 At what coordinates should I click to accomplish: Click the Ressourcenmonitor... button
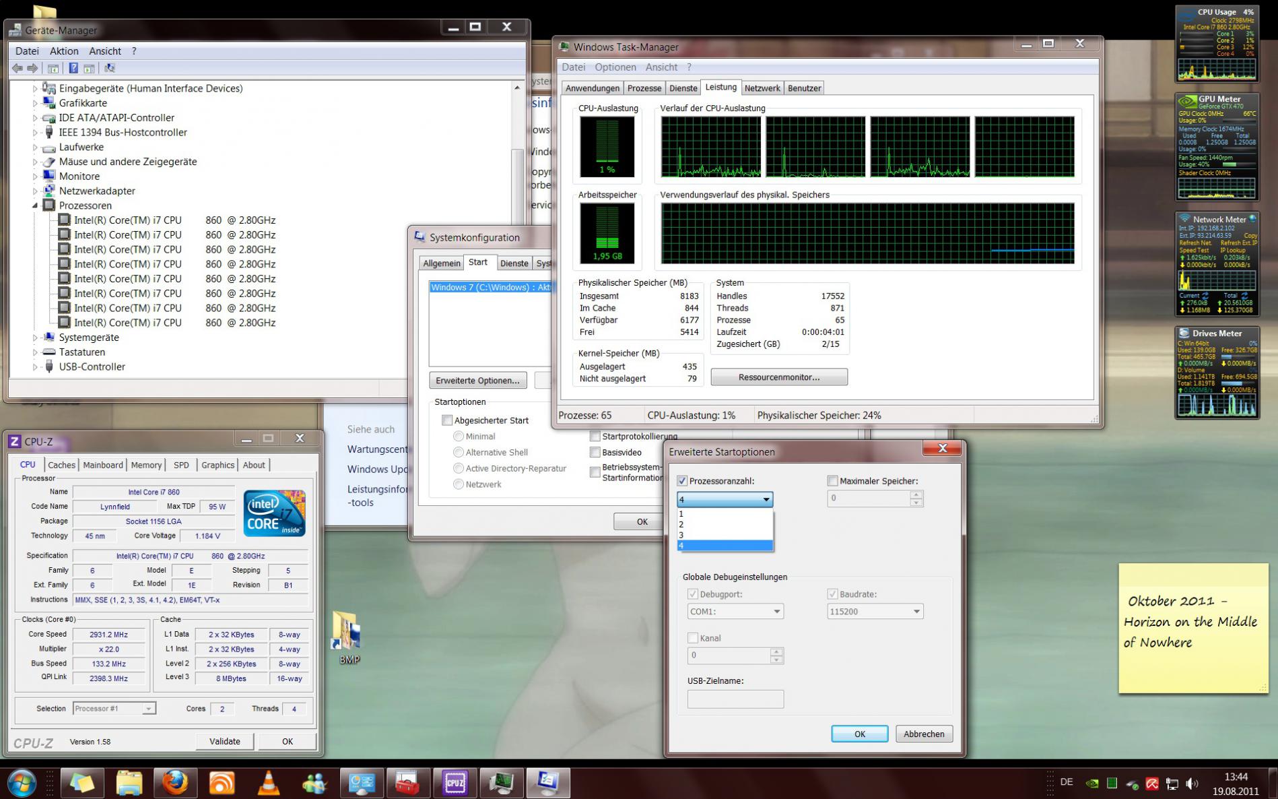[x=779, y=377]
